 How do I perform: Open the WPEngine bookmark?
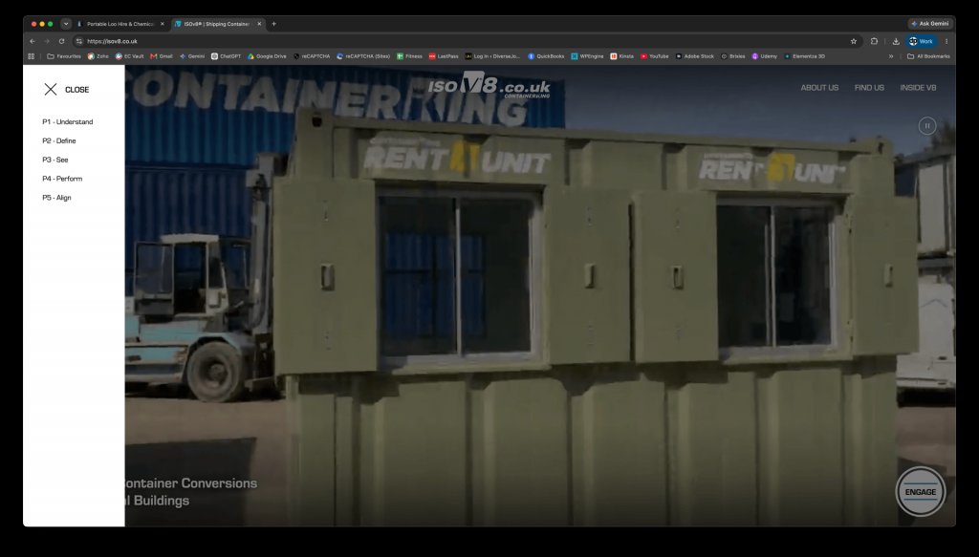[588, 56]
